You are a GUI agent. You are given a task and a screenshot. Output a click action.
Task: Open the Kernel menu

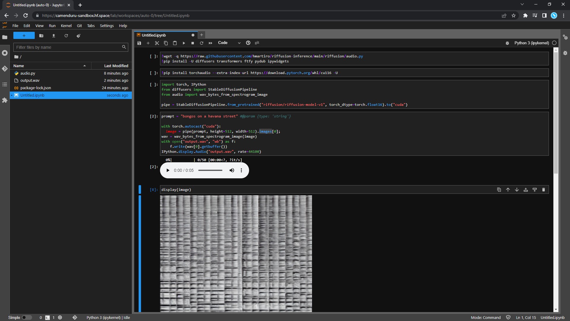pos(66,26)
